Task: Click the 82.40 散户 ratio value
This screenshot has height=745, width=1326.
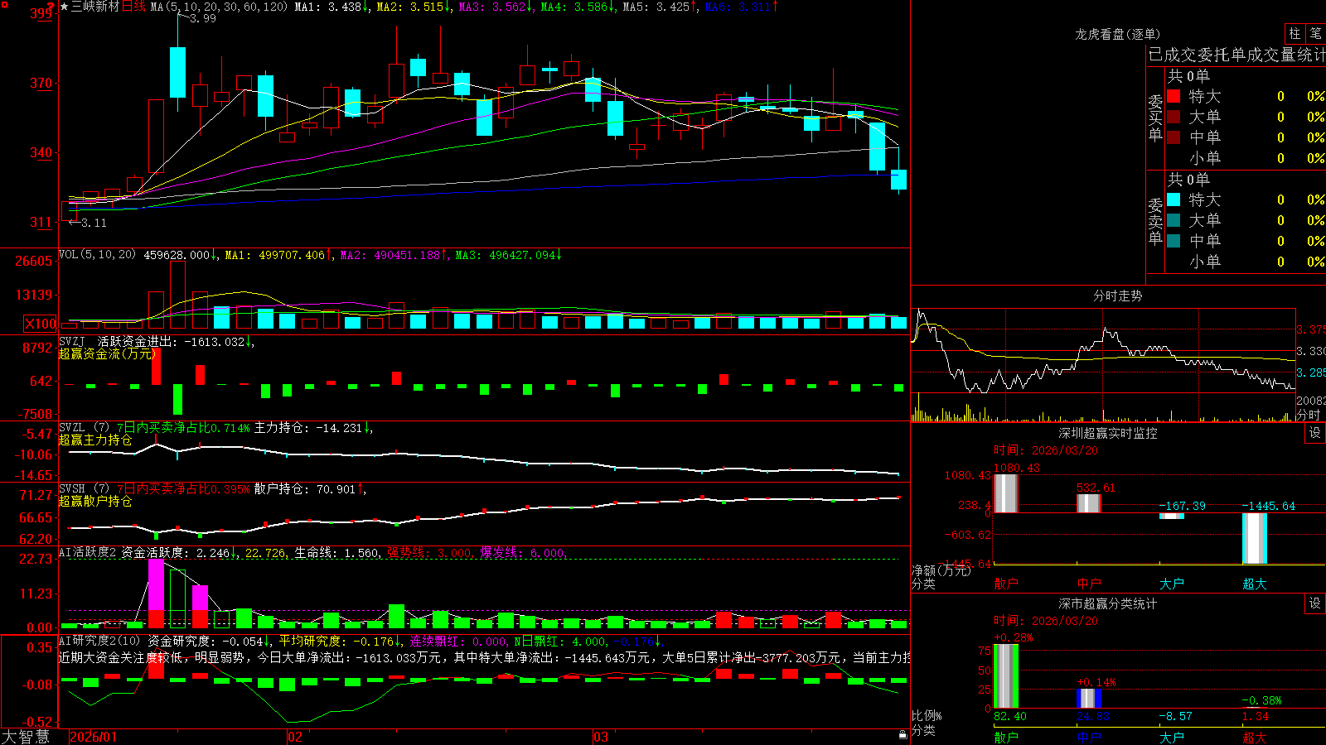Action: pos(1010,716)
